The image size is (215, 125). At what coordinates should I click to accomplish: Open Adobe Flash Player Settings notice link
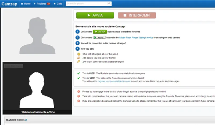click(136, 38)
